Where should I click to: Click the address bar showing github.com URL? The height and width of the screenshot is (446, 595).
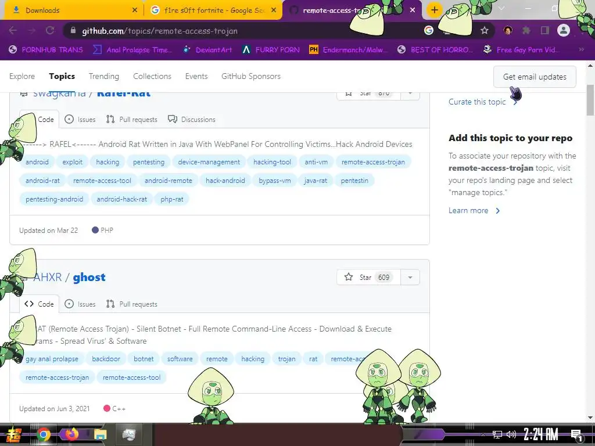[x=243, y=31]
